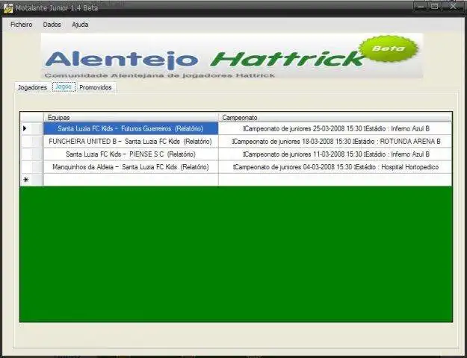
Task: Select Manquinhos da Aldeia match cell
Action: point(131,167)
